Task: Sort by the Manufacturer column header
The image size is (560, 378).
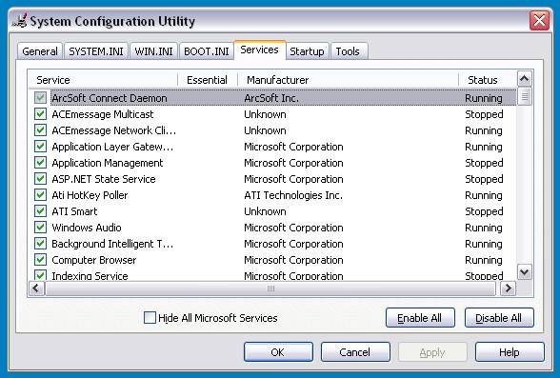Action: tap(348, 80)
